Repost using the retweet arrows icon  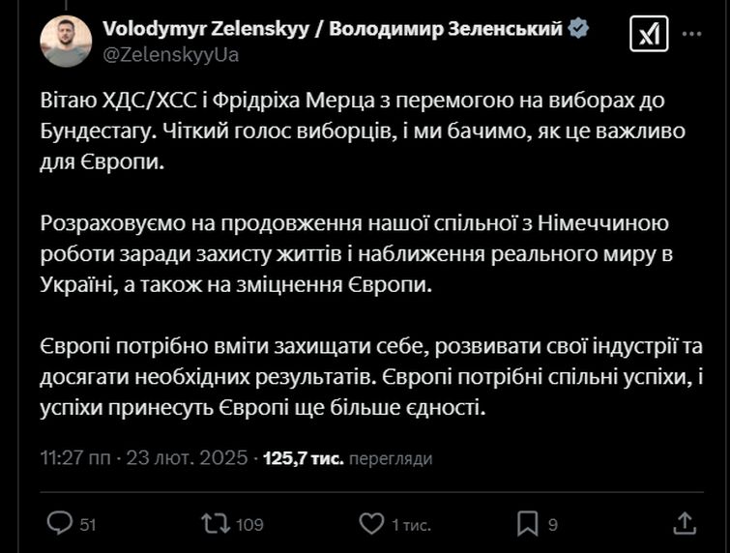(x=215, y=523)
